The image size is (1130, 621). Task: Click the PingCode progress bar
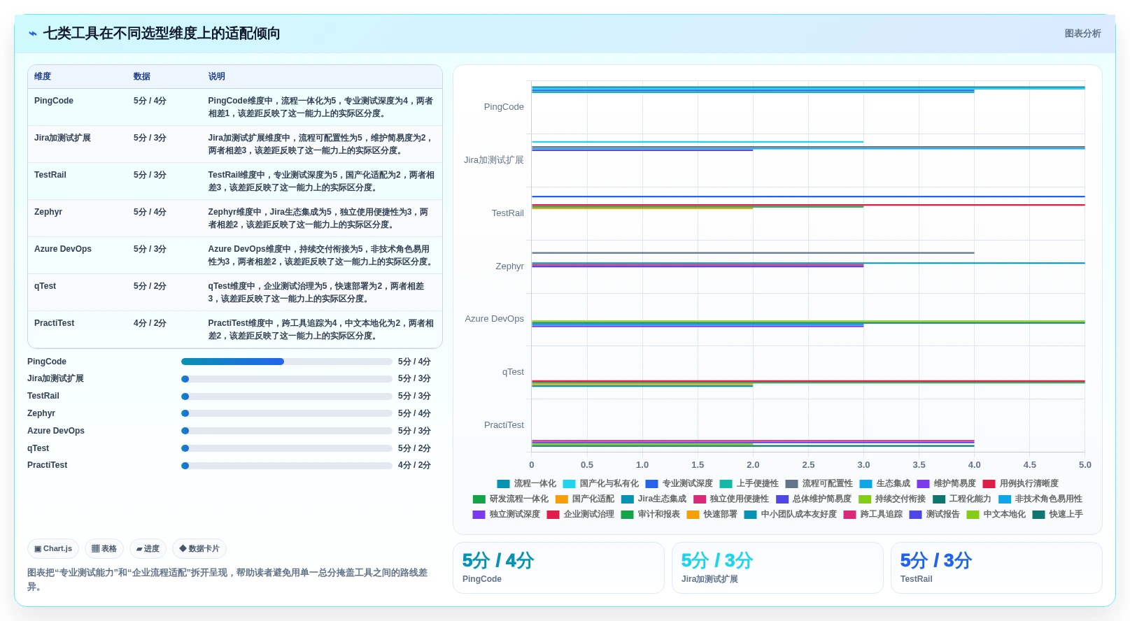pos(287,362)
